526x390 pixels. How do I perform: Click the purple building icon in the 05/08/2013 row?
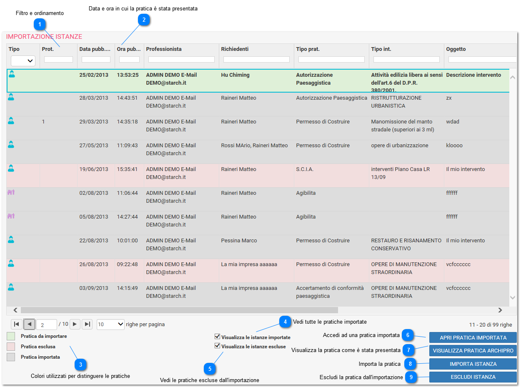click(11, 216)
